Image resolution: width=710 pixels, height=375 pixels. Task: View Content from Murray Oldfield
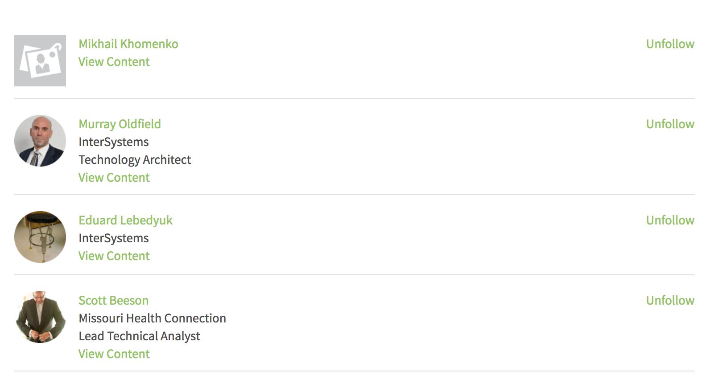click(114, 177)
